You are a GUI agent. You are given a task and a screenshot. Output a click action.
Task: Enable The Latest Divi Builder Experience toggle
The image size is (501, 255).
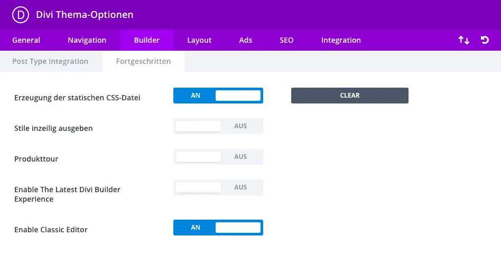pyautogui.click(x=218, y=187)
